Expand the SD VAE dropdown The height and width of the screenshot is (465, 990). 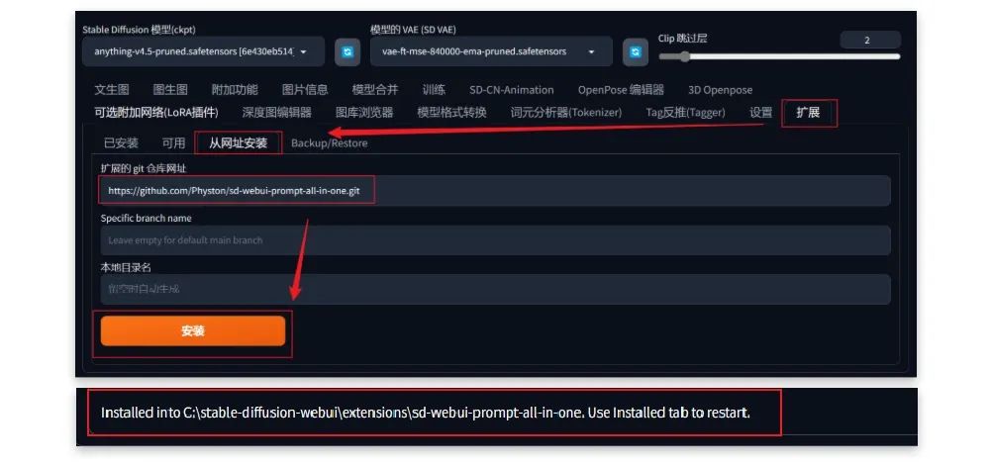[491, 51]
